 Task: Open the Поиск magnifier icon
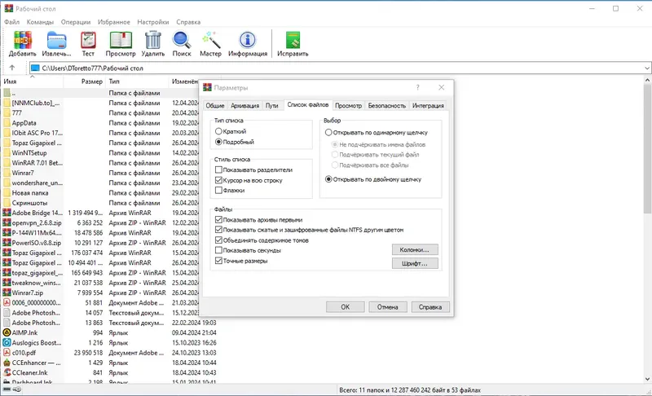(x=182, y=40)
